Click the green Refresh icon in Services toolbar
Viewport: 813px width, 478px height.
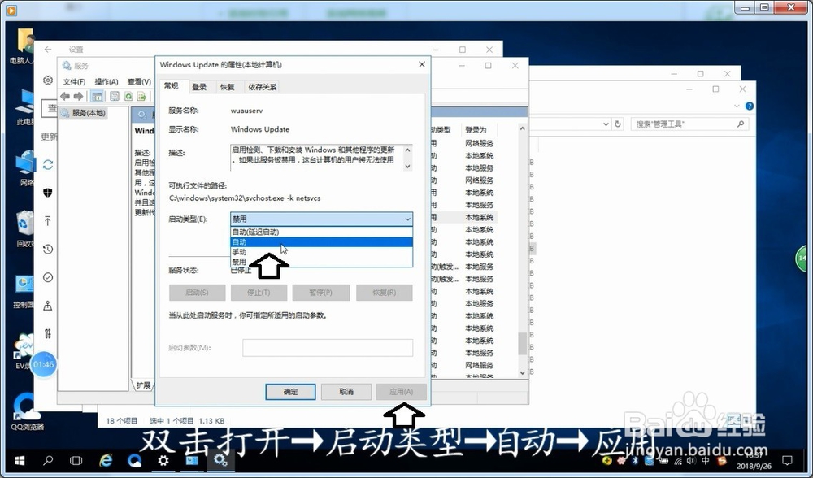click(x=128, y=97)
